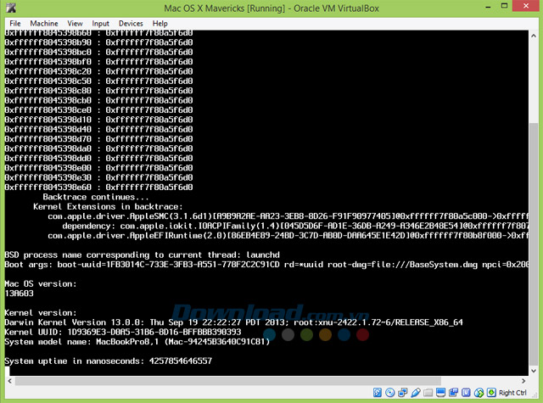This screenshot has height=403, width=543.
Task: Click the '0xffffff8045398d10' backtrace line
Action: 98,120
